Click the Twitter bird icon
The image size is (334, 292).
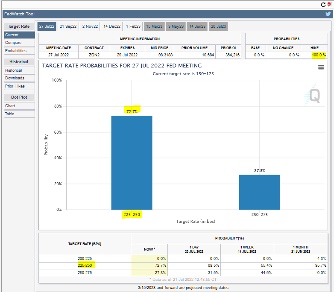tap(328, 14)
